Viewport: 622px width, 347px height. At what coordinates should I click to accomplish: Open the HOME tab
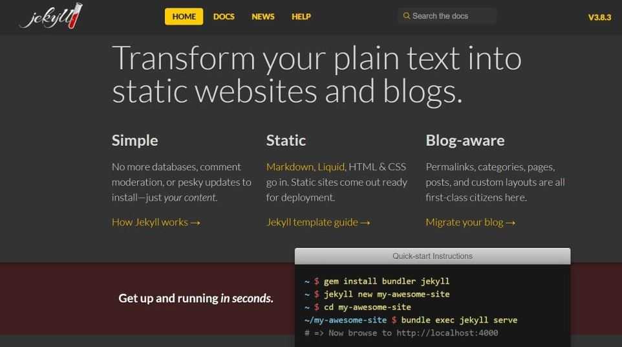184,17
